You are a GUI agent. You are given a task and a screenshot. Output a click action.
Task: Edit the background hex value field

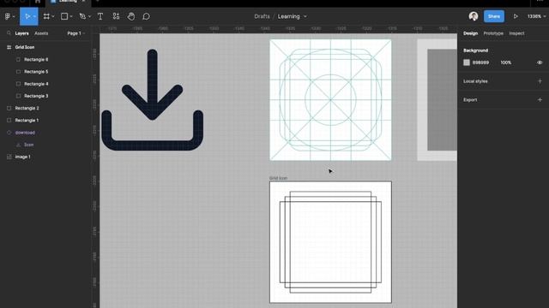[x=480, y=62]
